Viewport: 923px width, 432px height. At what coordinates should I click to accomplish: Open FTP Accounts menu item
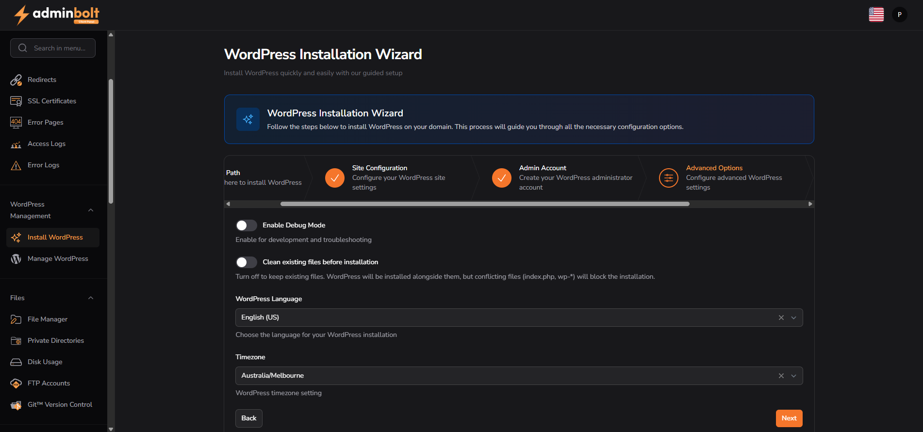point(53,384)
